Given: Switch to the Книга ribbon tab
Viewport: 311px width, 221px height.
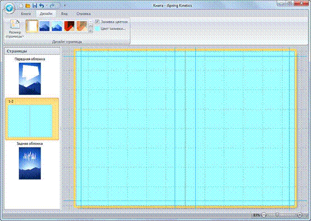Looking at the screenshot, I should click(26, 14).
